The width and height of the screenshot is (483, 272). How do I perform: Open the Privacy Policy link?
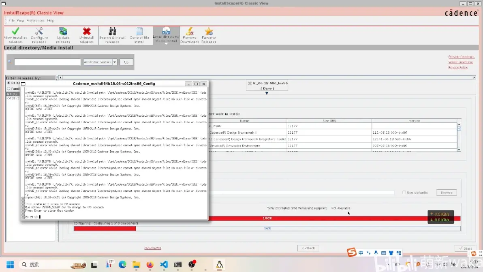(x=458, y=67)
